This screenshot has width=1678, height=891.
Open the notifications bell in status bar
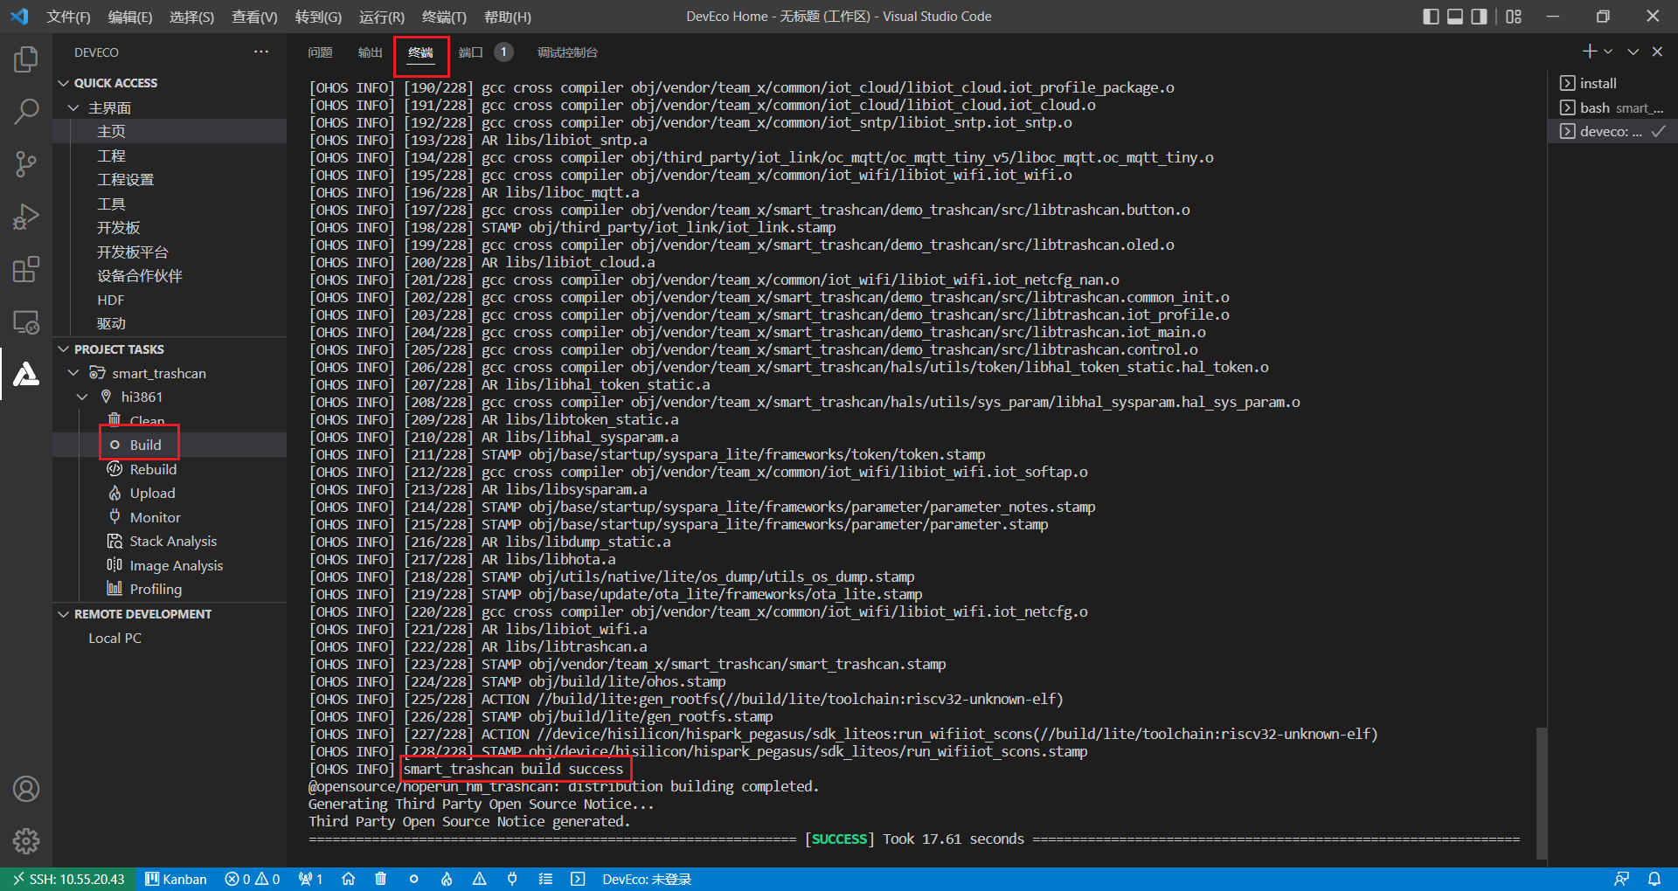coord(1654,879)
